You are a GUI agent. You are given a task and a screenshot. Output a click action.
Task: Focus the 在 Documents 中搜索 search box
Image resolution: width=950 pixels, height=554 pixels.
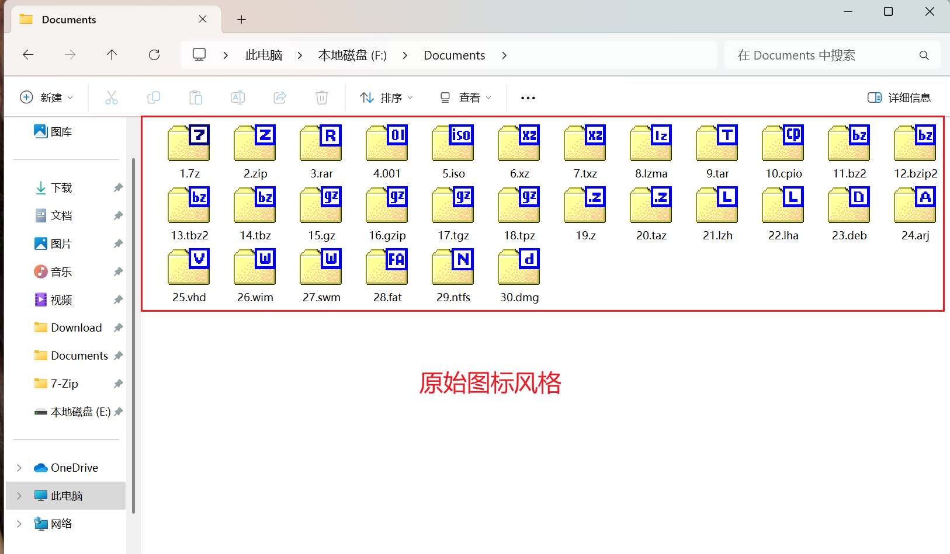[x=833, y=55]
